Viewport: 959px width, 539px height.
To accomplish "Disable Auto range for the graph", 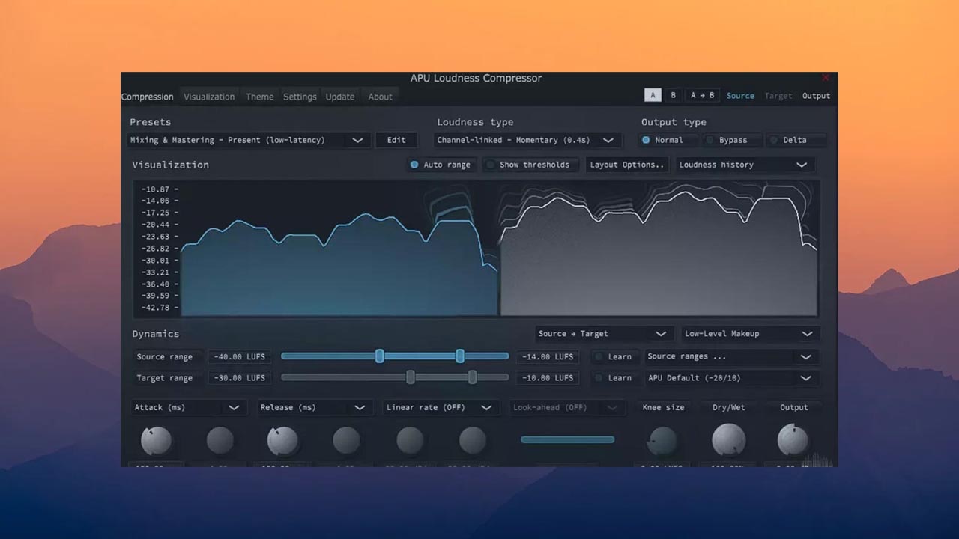I will coord(441,165).
